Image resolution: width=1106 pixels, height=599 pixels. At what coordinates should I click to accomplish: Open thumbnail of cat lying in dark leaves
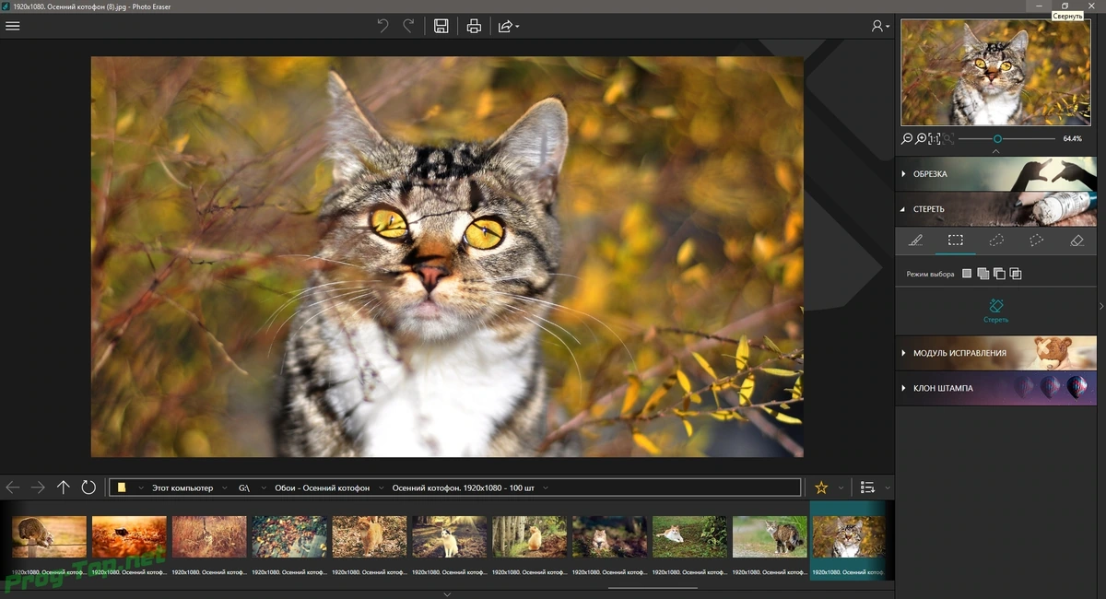click(x=610, y=537)
